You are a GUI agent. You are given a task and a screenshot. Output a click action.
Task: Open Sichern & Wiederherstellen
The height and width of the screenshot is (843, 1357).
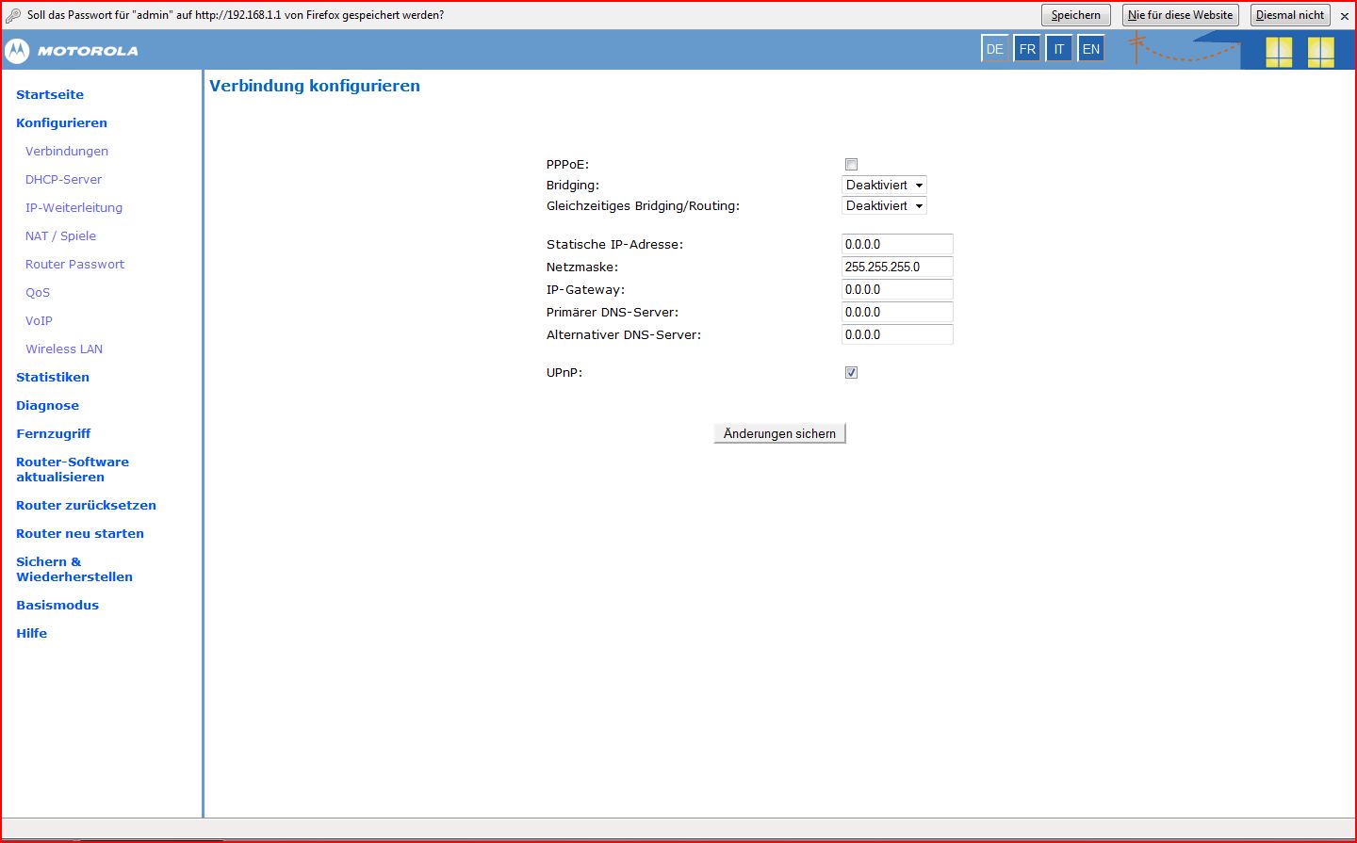click(x=74, y=569)
